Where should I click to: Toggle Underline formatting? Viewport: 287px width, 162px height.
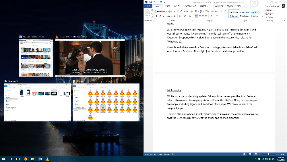point(163,16)
